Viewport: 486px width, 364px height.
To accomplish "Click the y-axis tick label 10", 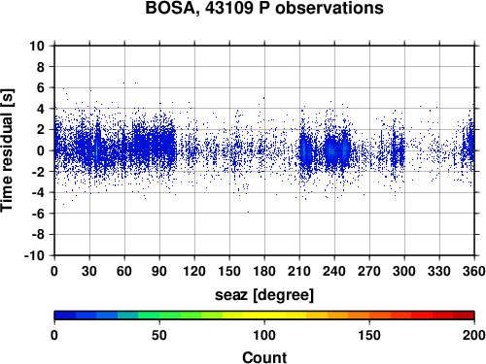I will coord(37,46).
